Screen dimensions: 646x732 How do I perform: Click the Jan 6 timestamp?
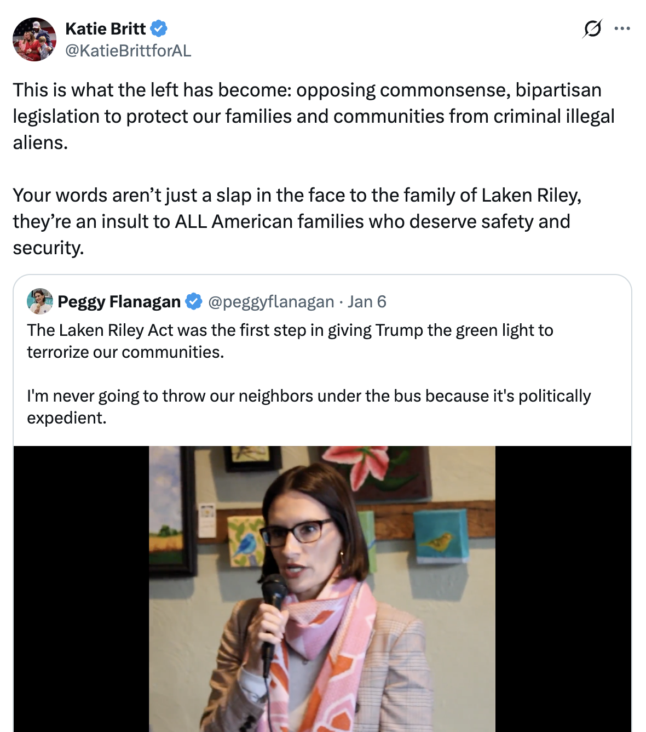[x=367, y=301]
